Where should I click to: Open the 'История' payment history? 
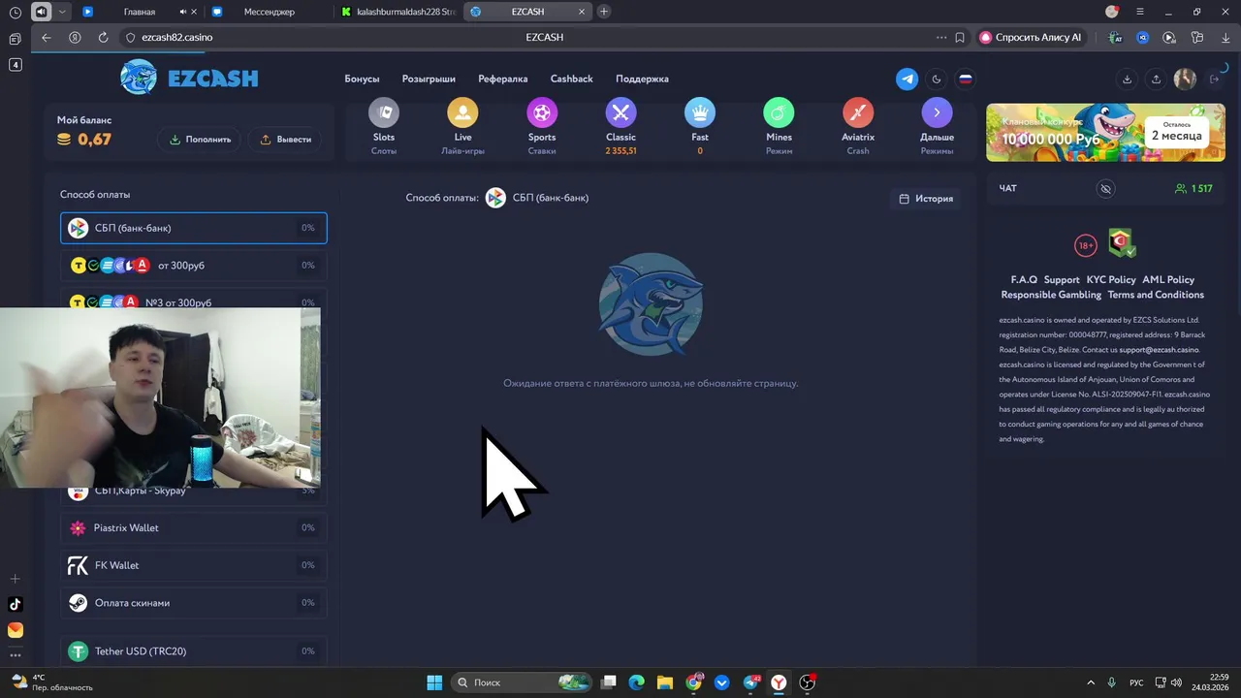point(926,199)
